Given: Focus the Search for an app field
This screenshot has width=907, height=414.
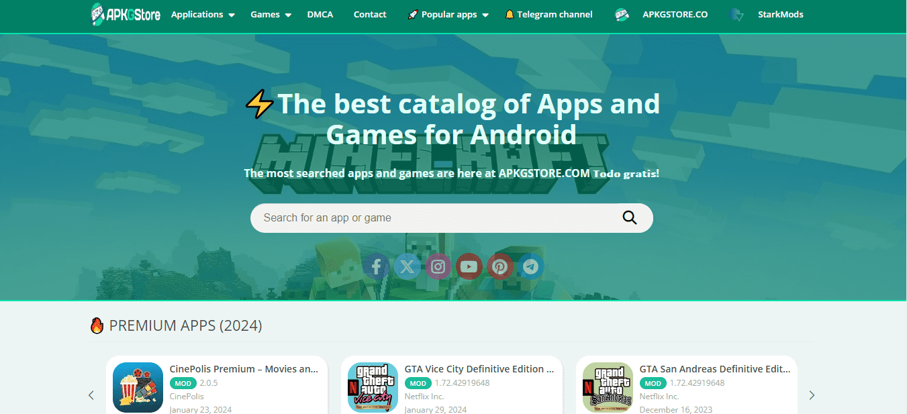Looking at the screenshot, I should (x=452, y=218).
